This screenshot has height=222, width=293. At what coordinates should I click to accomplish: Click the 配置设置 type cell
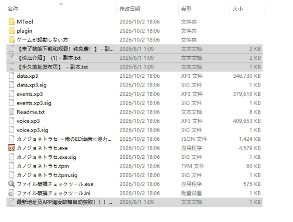tap(191, 193)
